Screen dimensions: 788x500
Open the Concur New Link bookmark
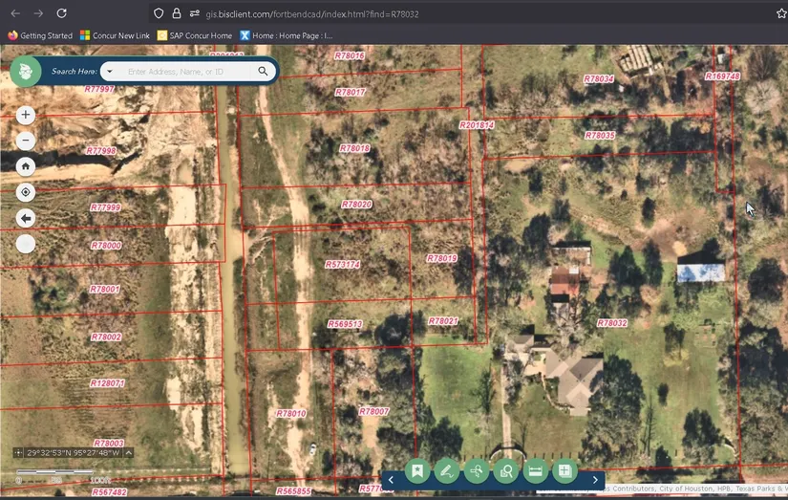(115, 35)
